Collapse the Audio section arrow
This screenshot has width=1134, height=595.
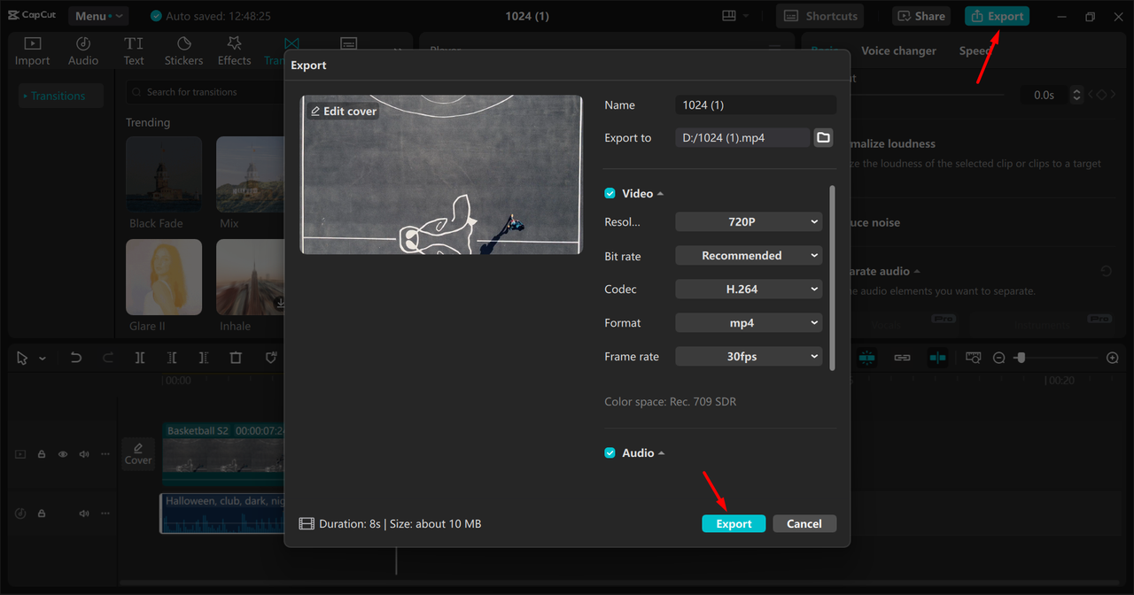point(661,453)
